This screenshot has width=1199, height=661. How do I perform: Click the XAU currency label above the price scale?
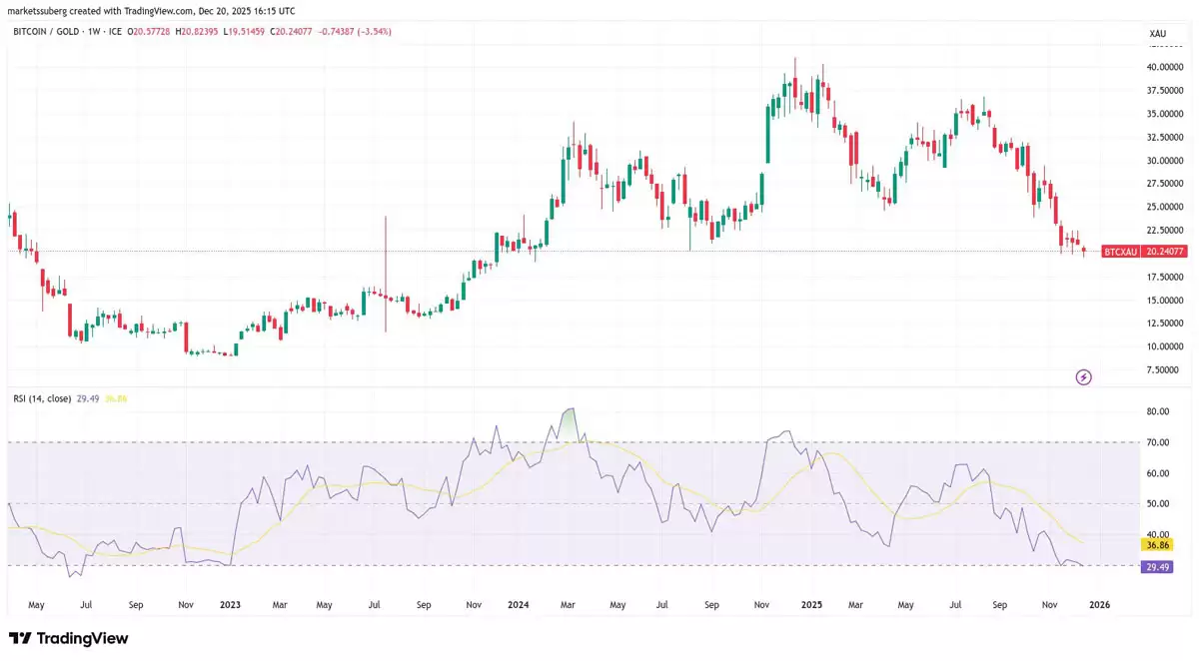coord(1156,33)
